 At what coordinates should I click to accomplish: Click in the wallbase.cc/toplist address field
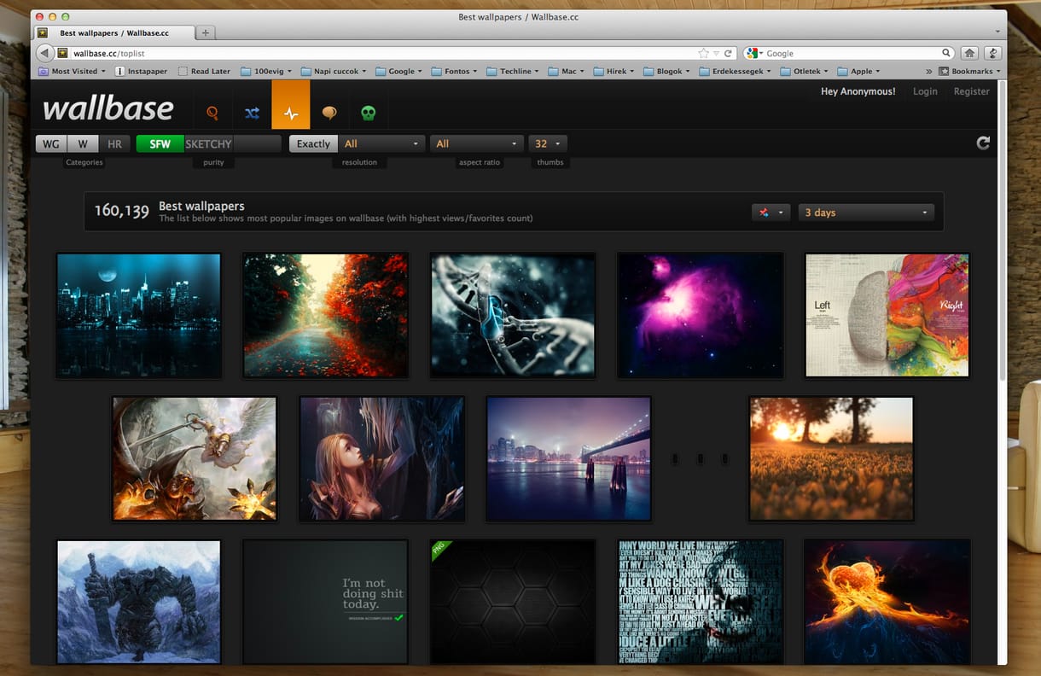pos(384,53)
